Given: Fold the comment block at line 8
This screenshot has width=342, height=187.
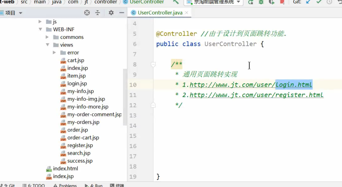Looking at the screenshot, I should [153, 64].
